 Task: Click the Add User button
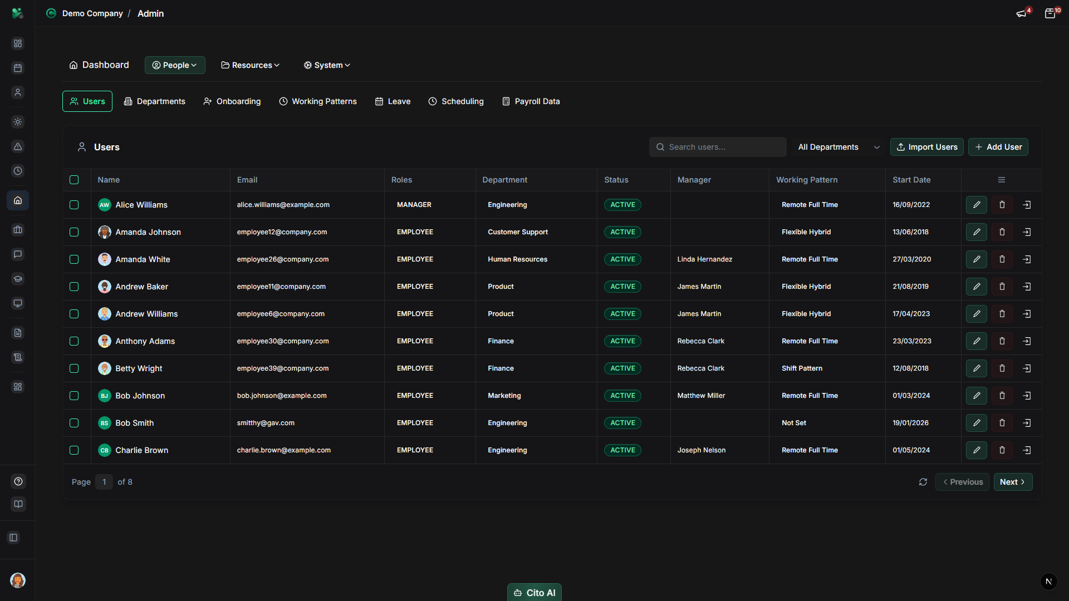(x=998, y=147)
